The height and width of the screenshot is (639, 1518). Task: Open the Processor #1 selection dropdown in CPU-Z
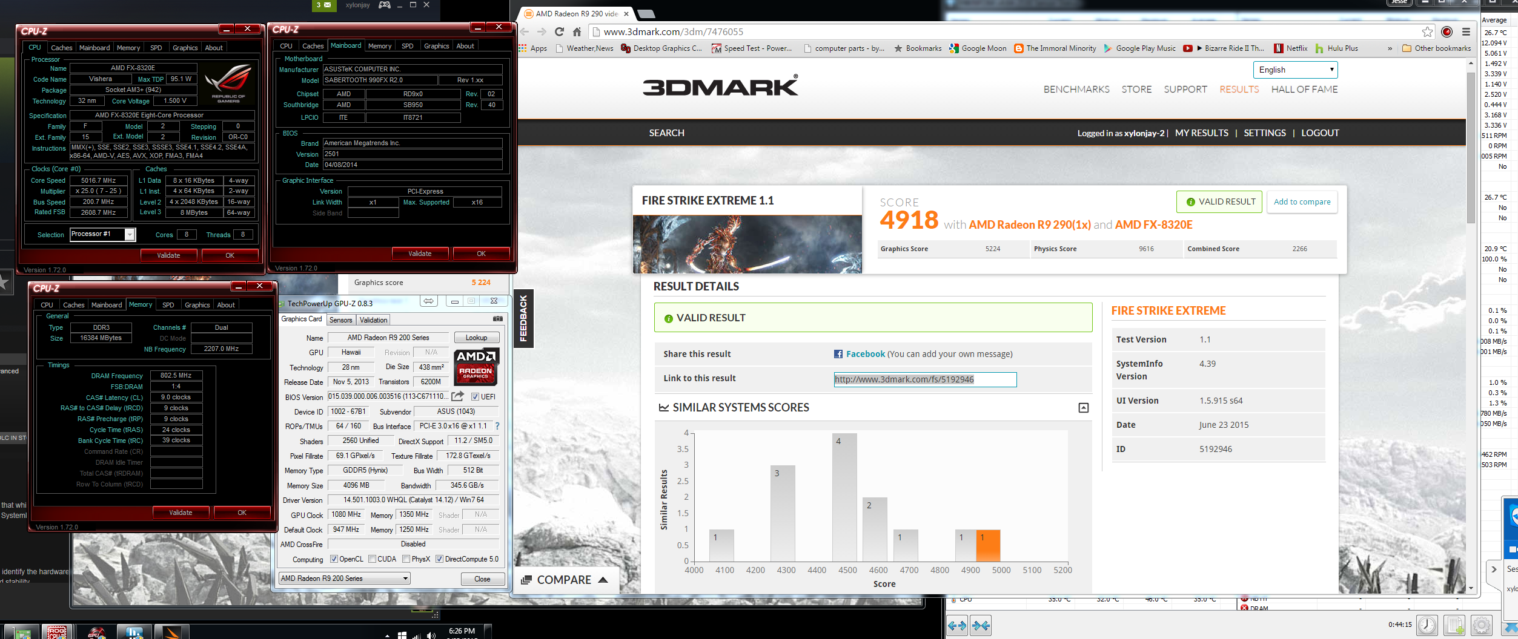103,234
